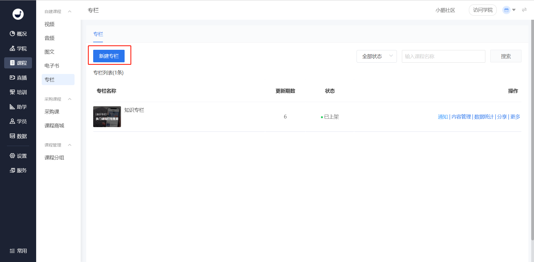This screenshot has width=534, height=262.
Task: Click the Xiaoetong logo at top of sidebar
Action: [18, 14]
